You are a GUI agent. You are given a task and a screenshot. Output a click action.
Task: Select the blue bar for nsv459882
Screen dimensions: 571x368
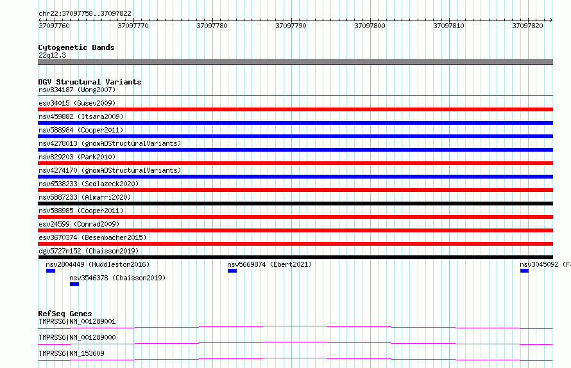click(295, 123)
